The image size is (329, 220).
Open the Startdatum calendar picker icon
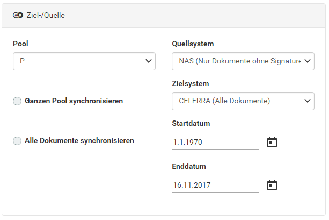(x=272, y=142)
